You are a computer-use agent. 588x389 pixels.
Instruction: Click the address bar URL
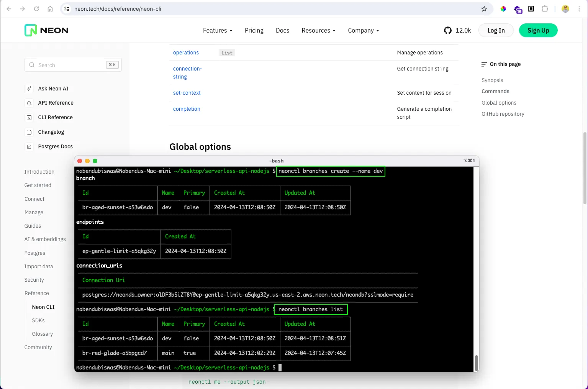[118, 9]
